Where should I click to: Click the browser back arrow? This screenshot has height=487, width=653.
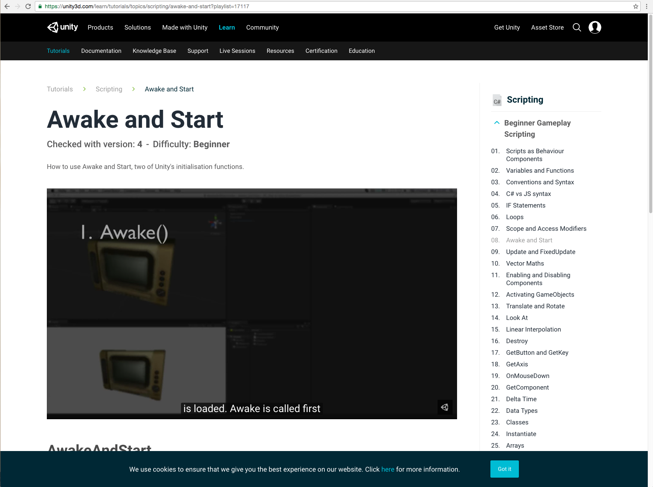(x=7, y=6)
